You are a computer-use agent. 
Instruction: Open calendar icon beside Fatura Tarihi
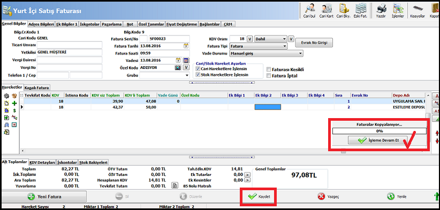186,45
